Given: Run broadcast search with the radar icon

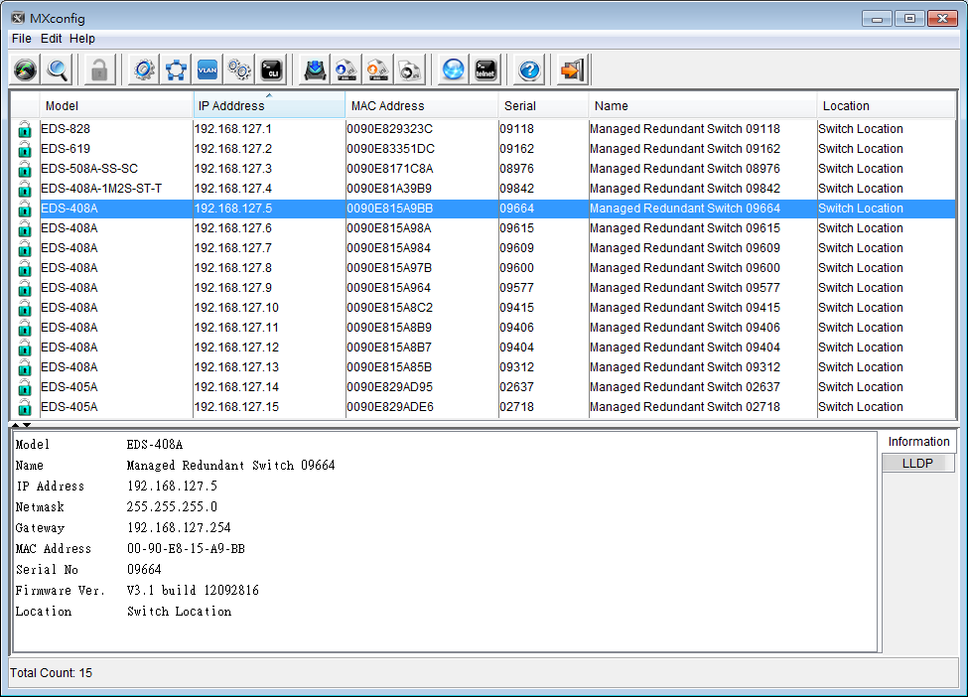Looking at the screenshot, I should pos(25,70).
